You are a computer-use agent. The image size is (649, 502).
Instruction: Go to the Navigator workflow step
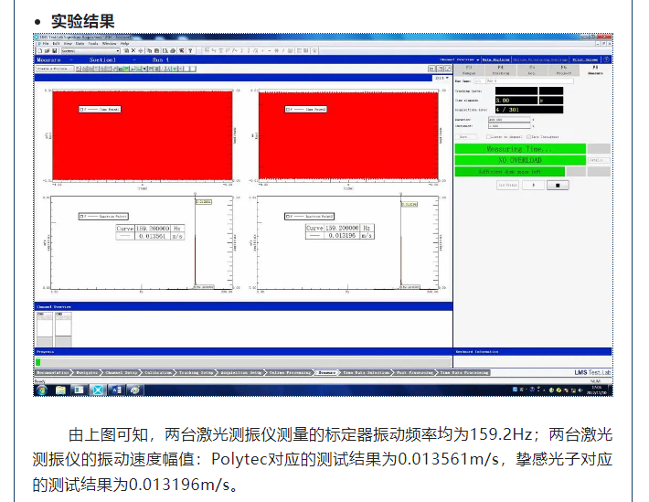87,373
